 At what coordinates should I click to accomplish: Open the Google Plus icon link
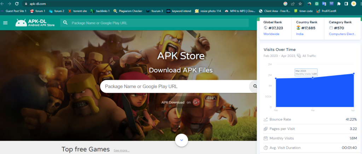196,102
